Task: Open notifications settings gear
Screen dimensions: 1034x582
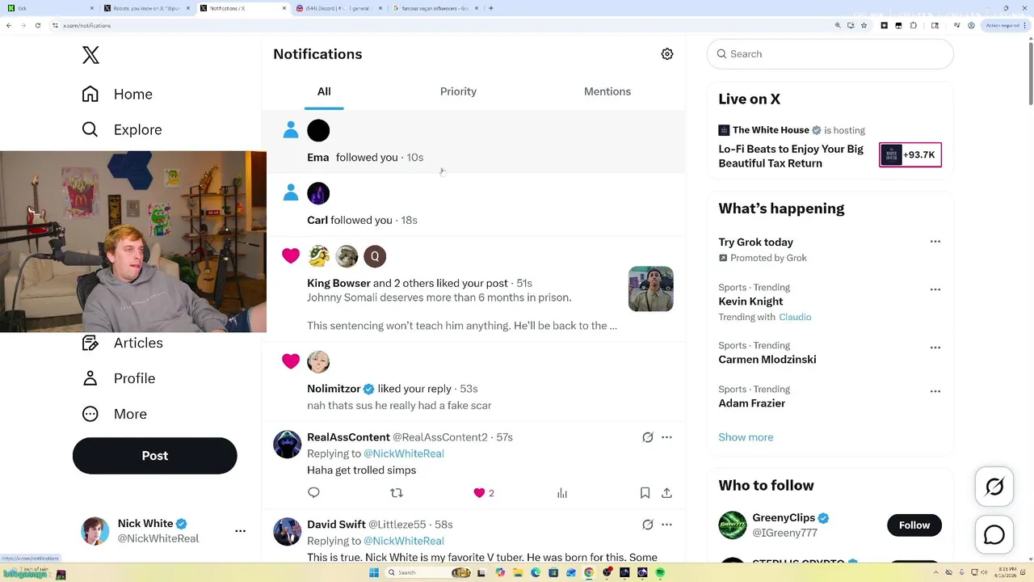Action: pyautogui.click(x=667, y=54)
